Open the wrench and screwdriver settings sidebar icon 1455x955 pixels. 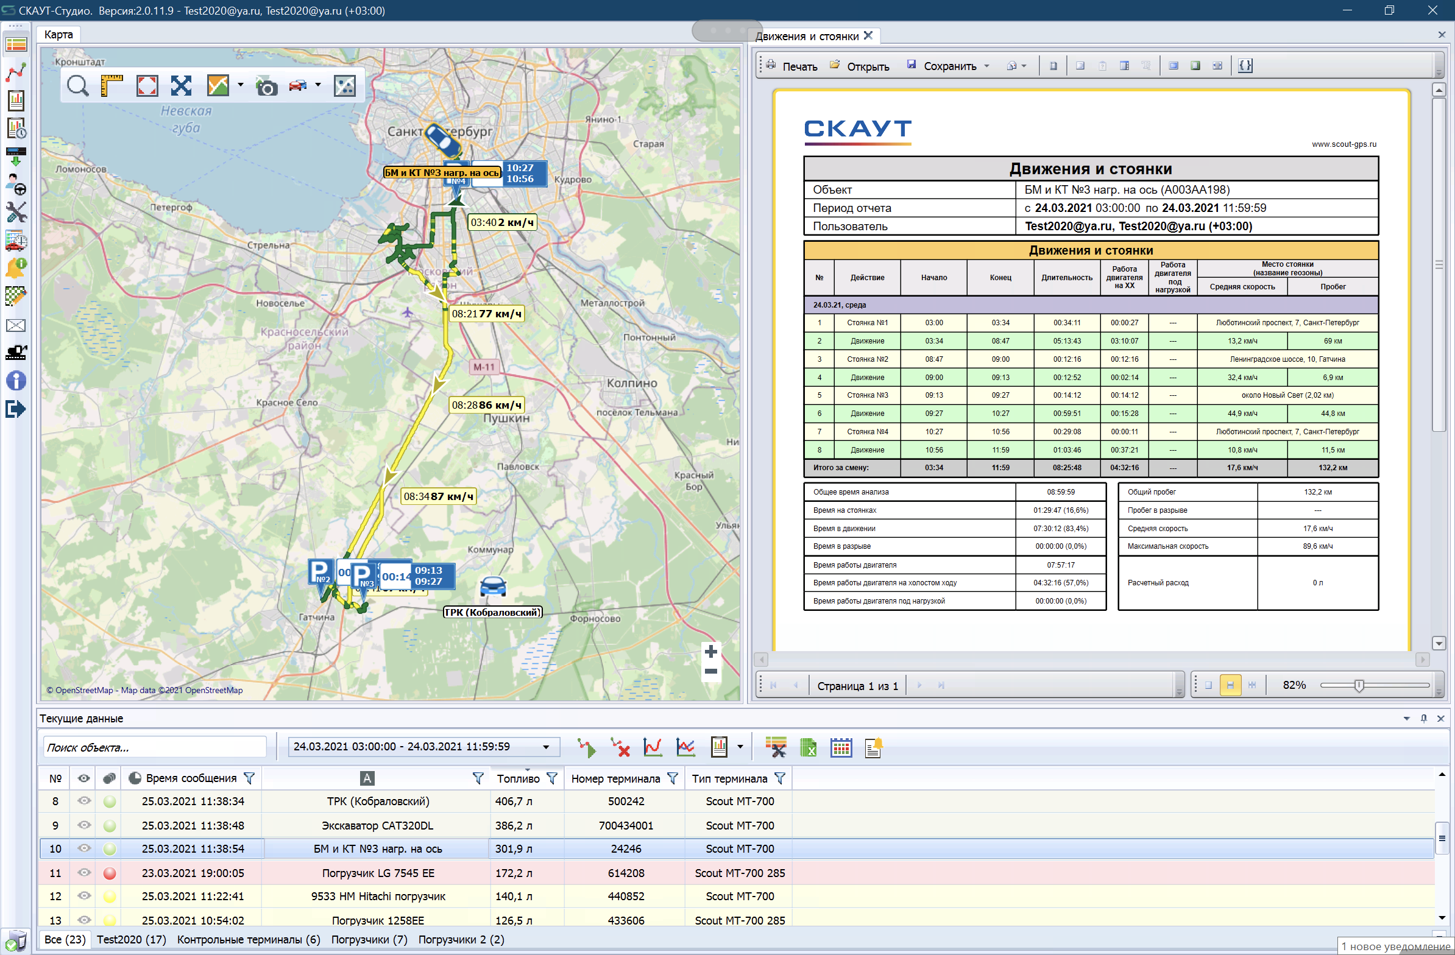pos(16,212)
